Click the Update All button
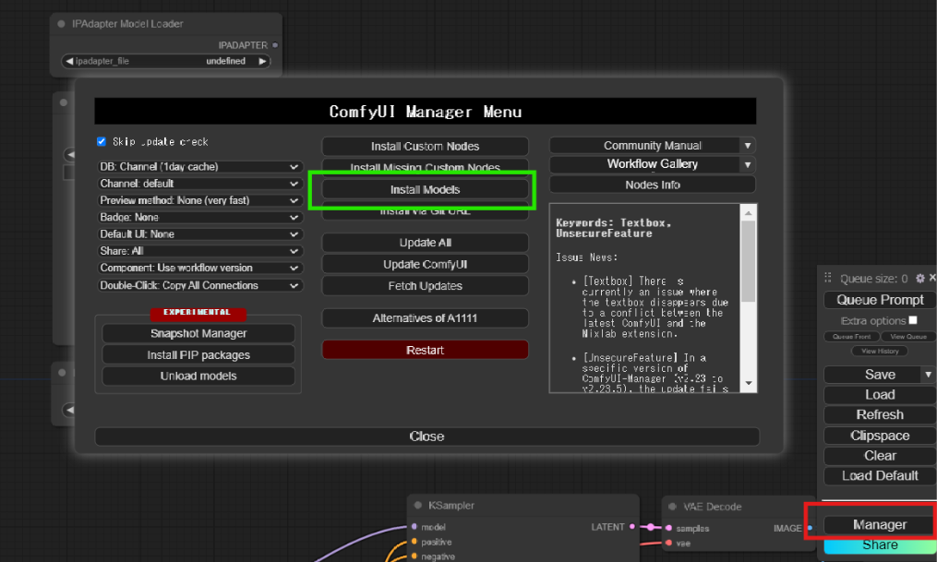The height and width of the screenshot is (562, 937). point(425,243)
